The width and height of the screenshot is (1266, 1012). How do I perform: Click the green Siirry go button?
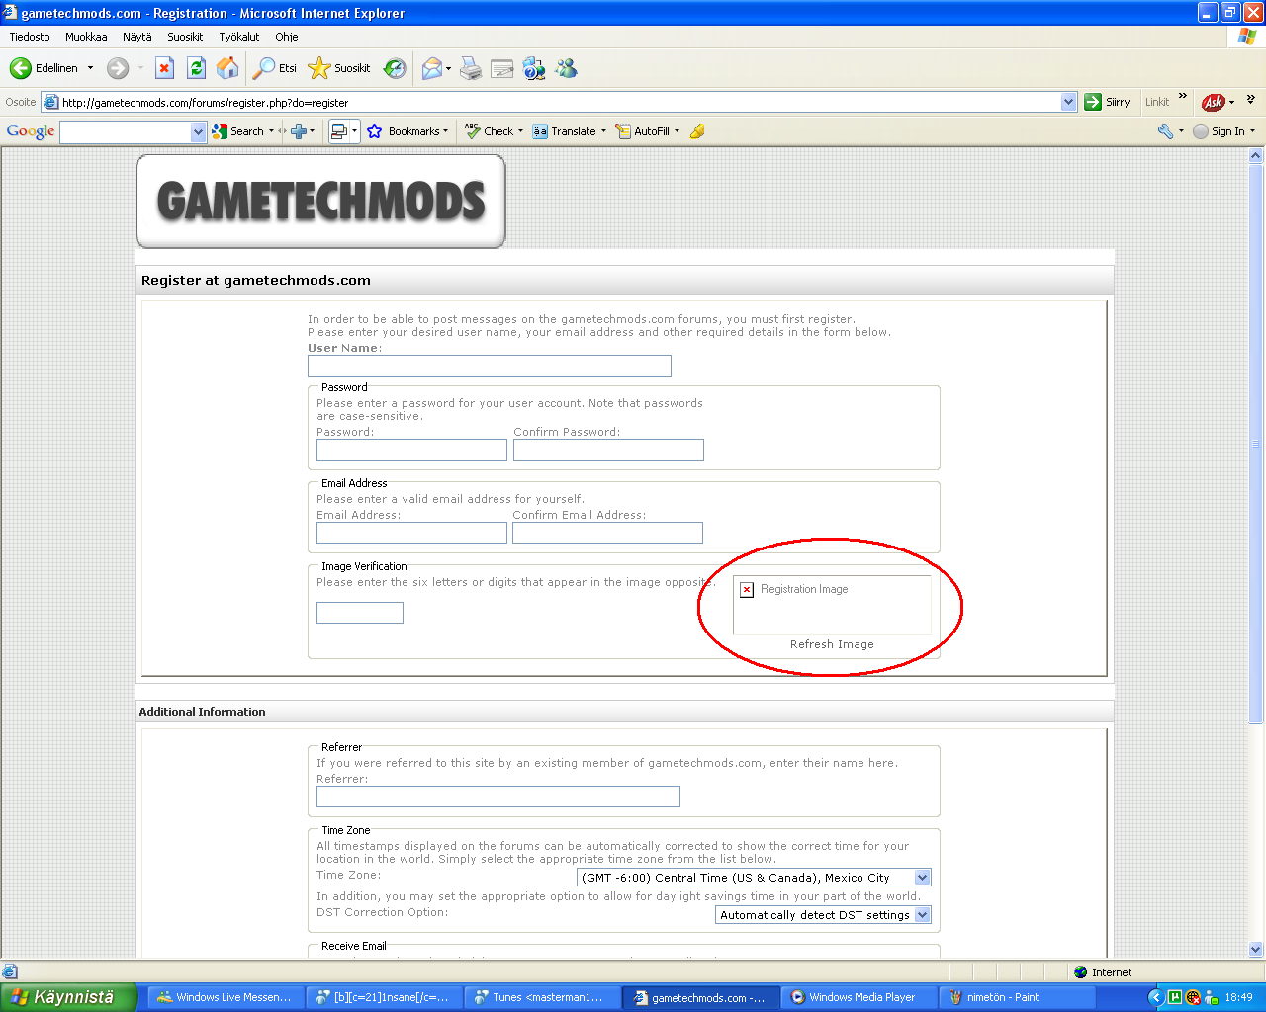[1107, 102]
